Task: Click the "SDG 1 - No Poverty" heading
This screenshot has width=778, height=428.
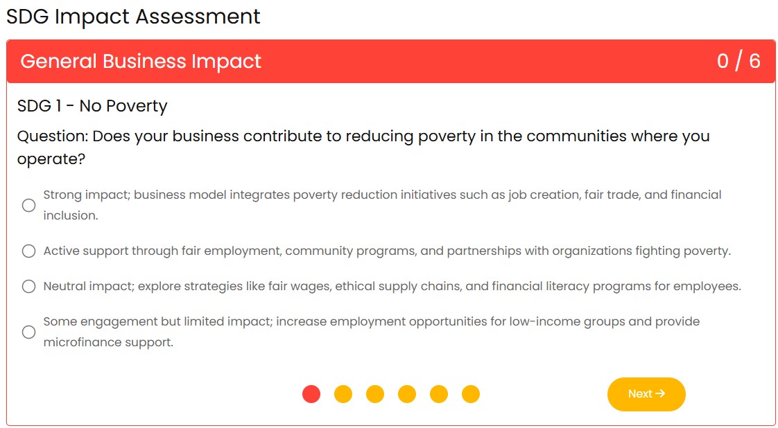Action: coord(92,106)
